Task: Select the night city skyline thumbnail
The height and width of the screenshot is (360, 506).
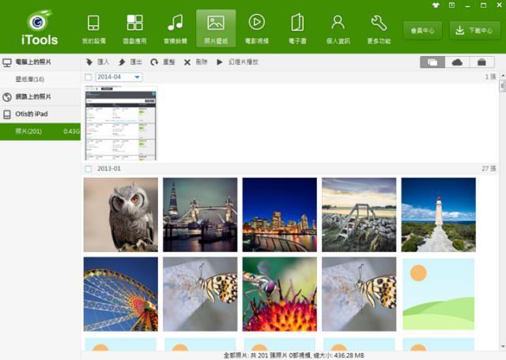Action: click(279, 215)
